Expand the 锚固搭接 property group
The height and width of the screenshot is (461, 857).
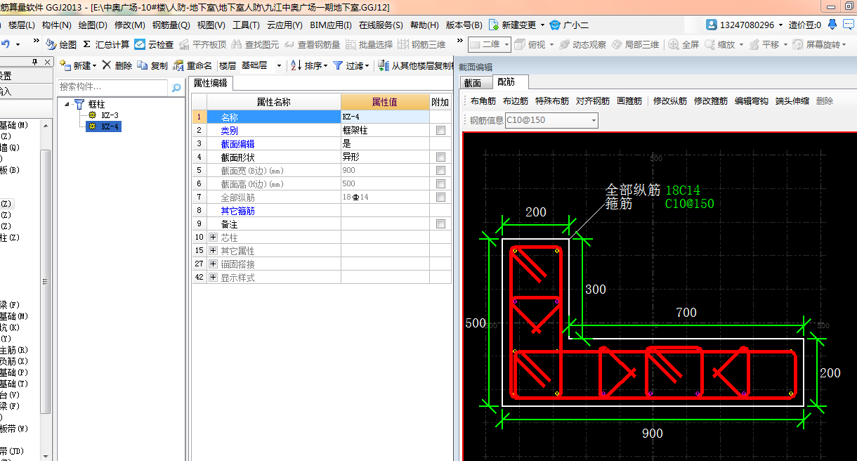tap(214, 264)
